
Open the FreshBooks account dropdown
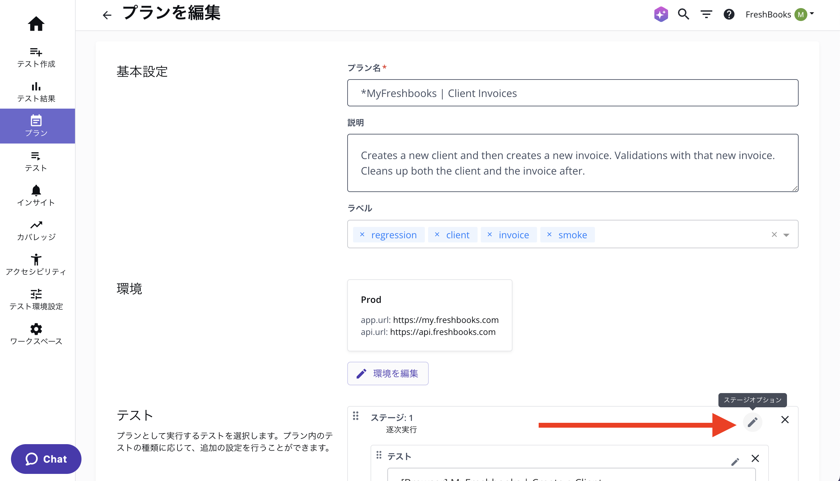(x=780, y=14)
